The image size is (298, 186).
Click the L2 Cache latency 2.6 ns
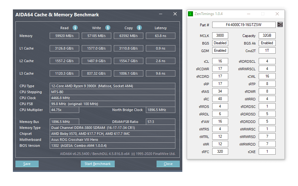161,61
